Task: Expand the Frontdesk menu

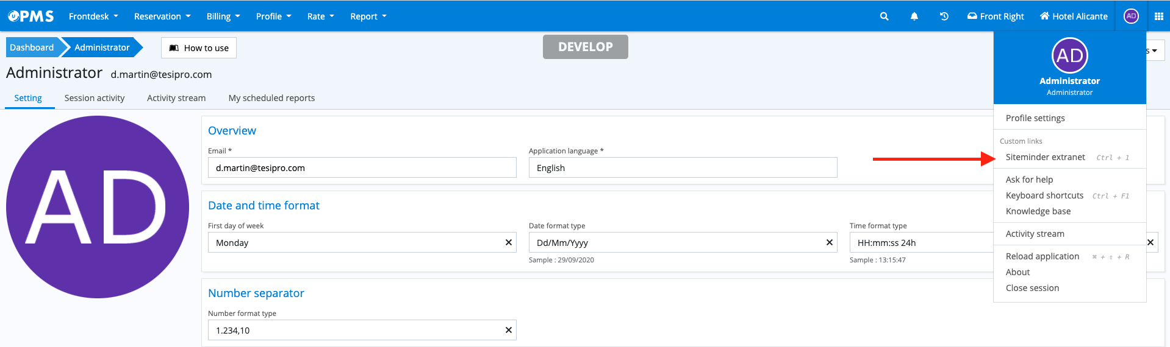Action: (93, 16)
